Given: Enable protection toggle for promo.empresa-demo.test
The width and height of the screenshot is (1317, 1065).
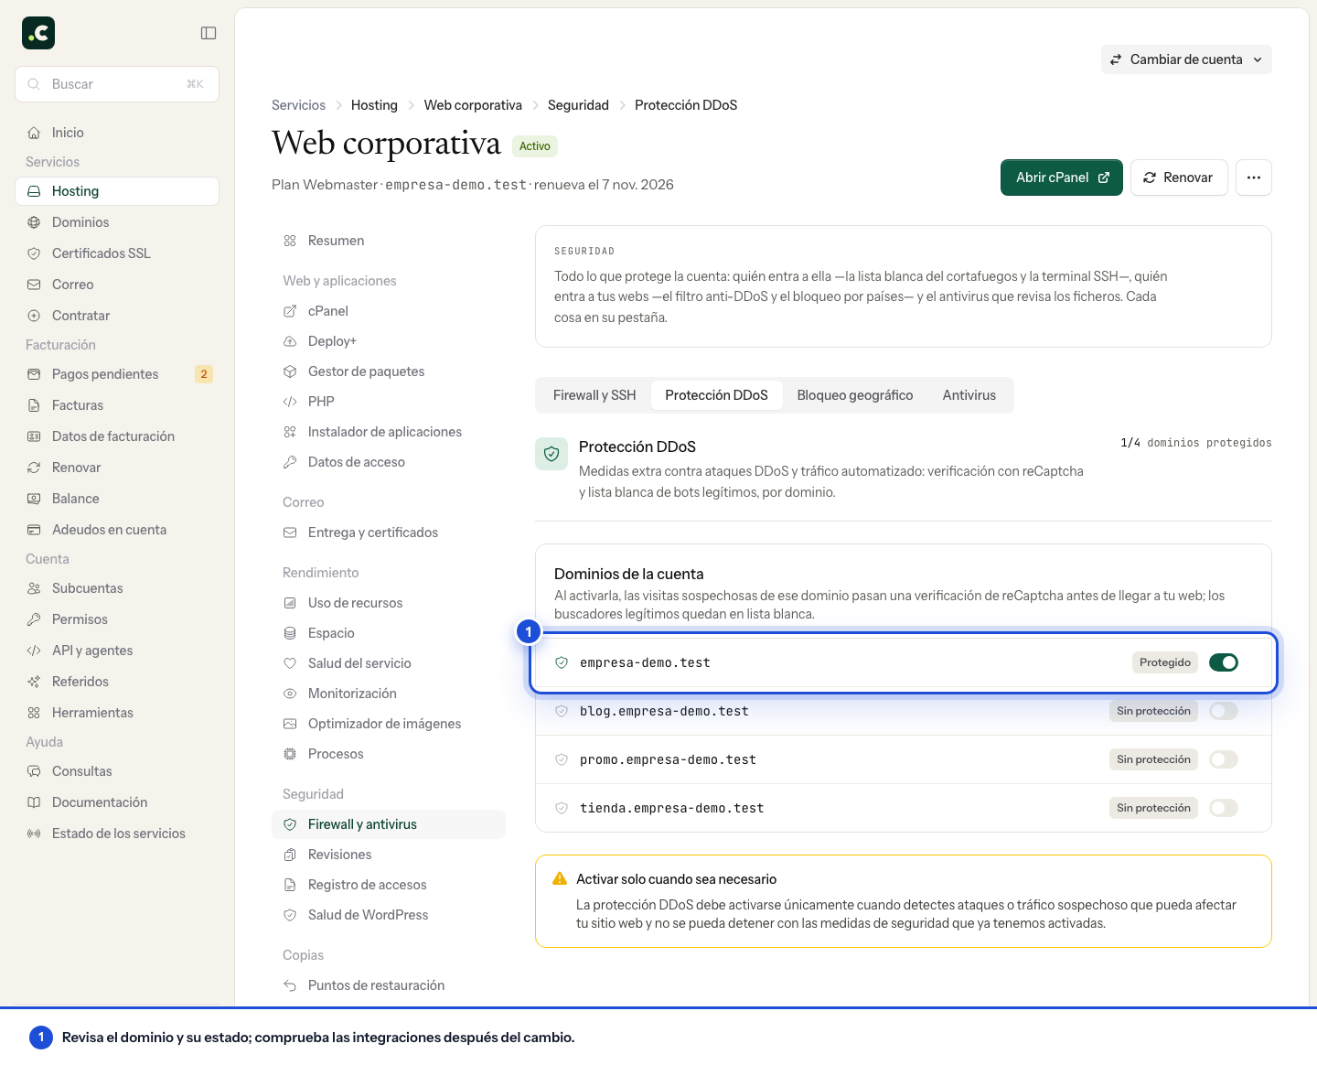Looking at the screenshot, I should click(1224, 759).
